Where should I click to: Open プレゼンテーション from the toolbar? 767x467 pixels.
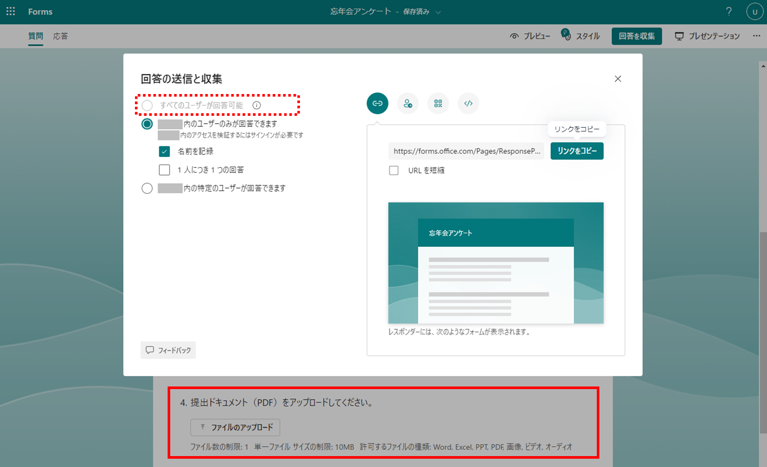pos(707,36)
